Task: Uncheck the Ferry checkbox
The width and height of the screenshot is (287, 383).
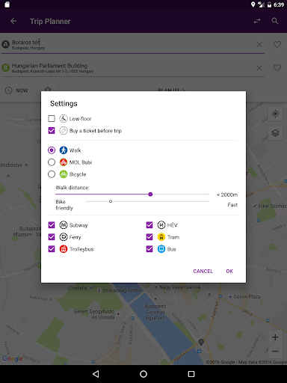Action: point(52,237)
